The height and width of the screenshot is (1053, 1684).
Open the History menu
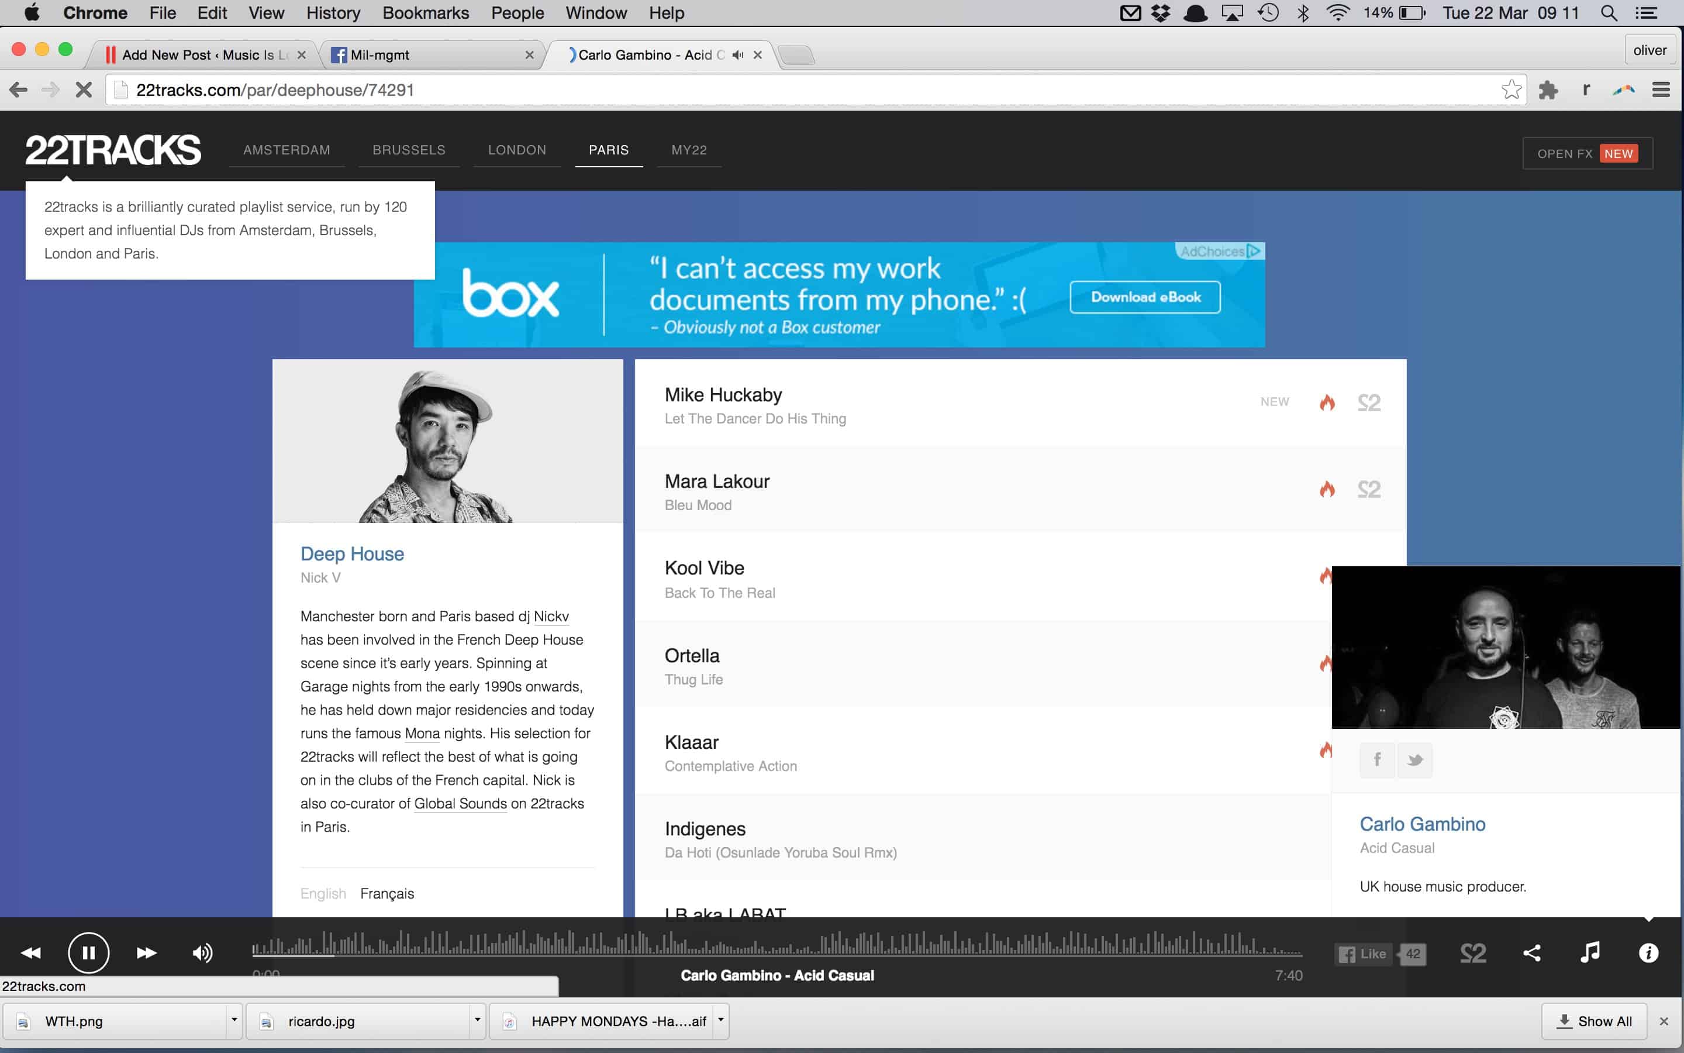click(333, 12)
